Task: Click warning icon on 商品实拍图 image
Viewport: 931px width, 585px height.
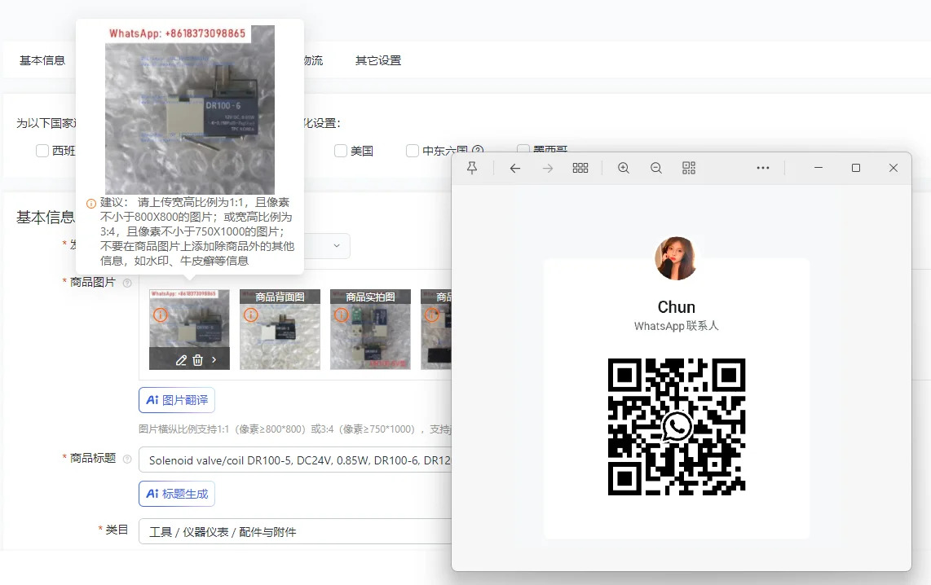Action: pyautogui.click(x=342, y=314)
